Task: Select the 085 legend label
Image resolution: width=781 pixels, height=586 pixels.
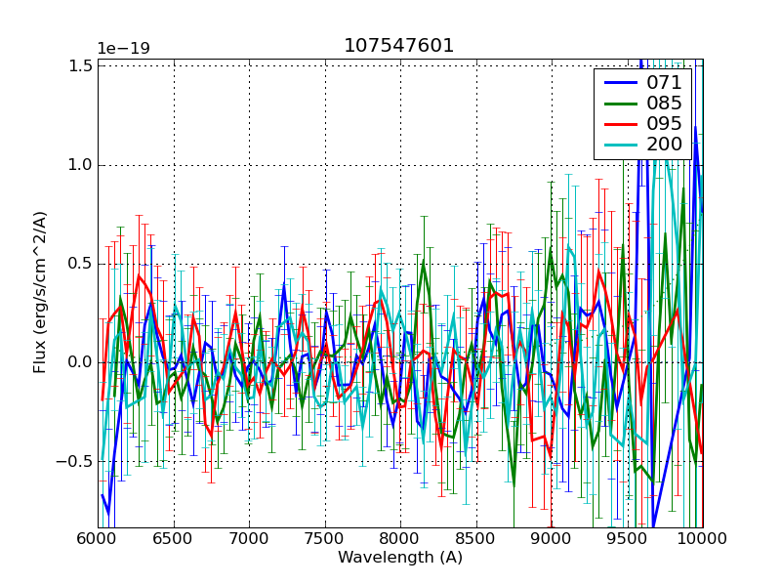Action: point(664,103)
